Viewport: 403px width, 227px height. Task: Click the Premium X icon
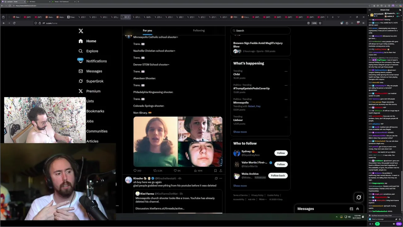pyautogui.click(x=81, y=91)
